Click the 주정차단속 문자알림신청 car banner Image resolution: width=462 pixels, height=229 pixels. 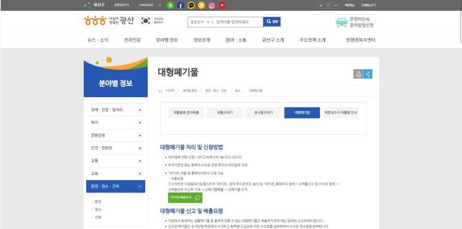pos(354,22)
